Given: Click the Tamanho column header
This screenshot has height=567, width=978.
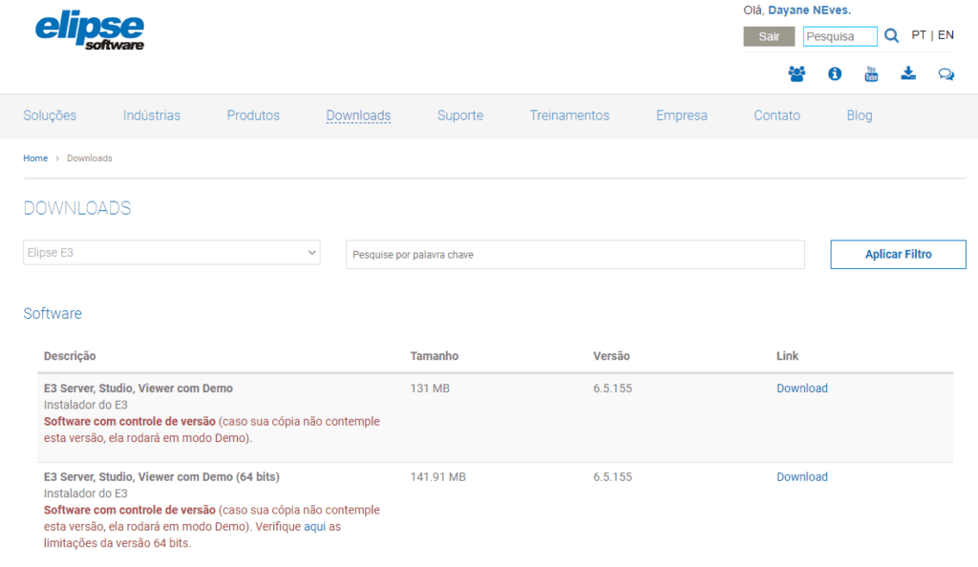Looking at the screenshot, I should (x=435, y=356).
